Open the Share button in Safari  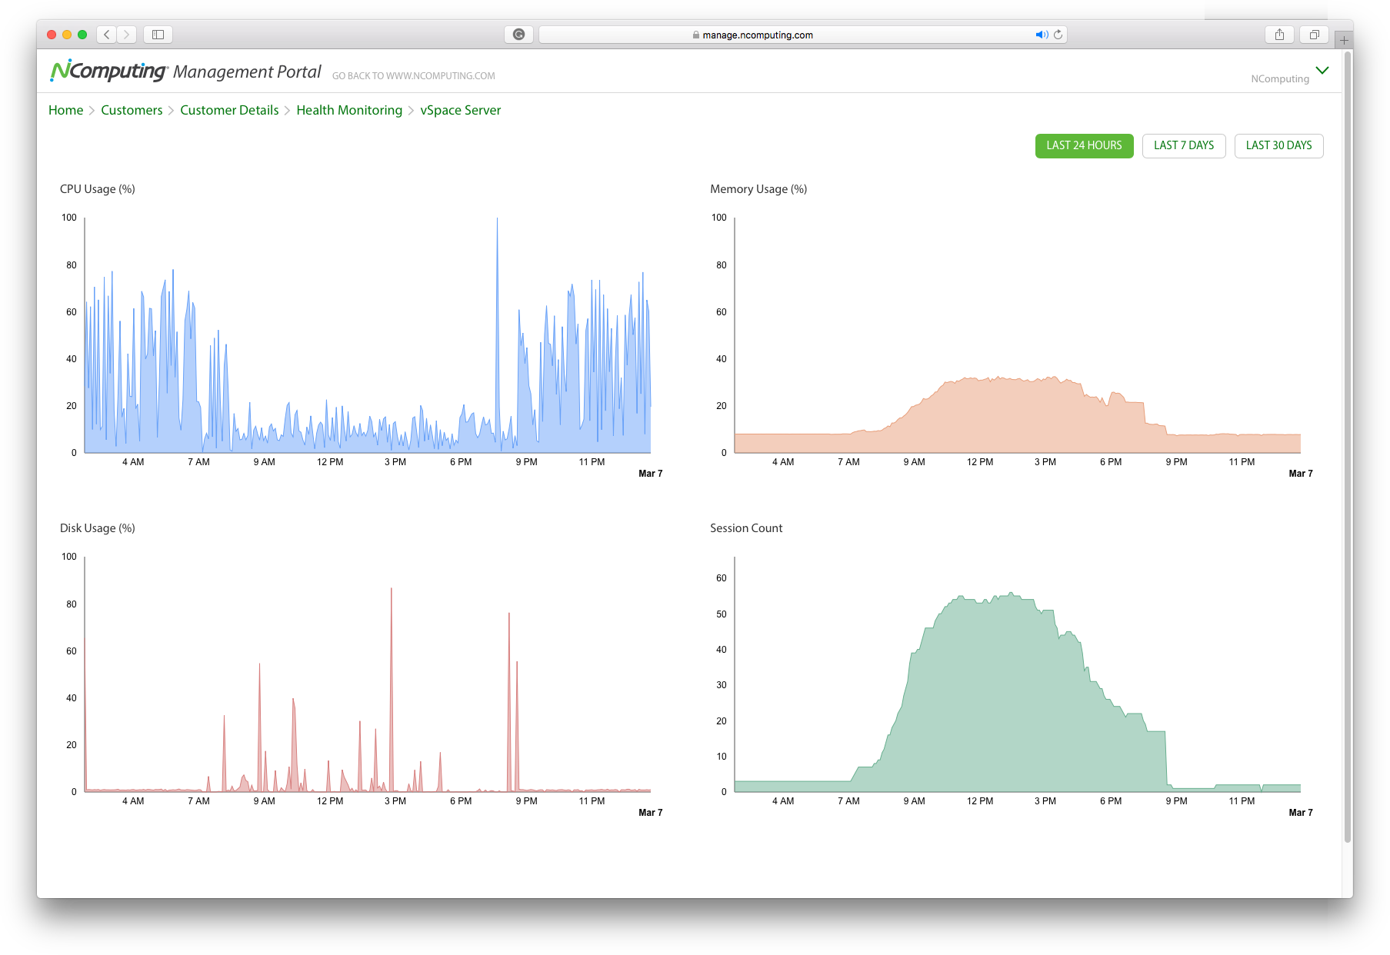(x=1279, y=35)
